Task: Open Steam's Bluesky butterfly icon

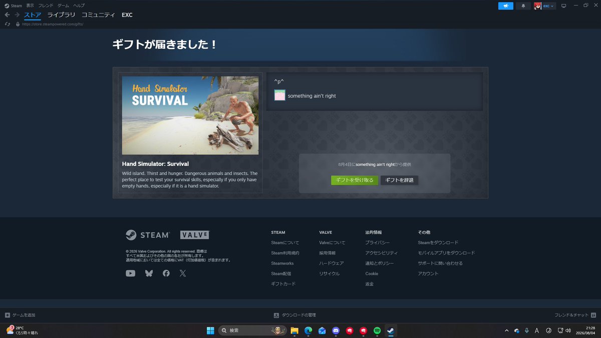Action: [x=149, y=273]
